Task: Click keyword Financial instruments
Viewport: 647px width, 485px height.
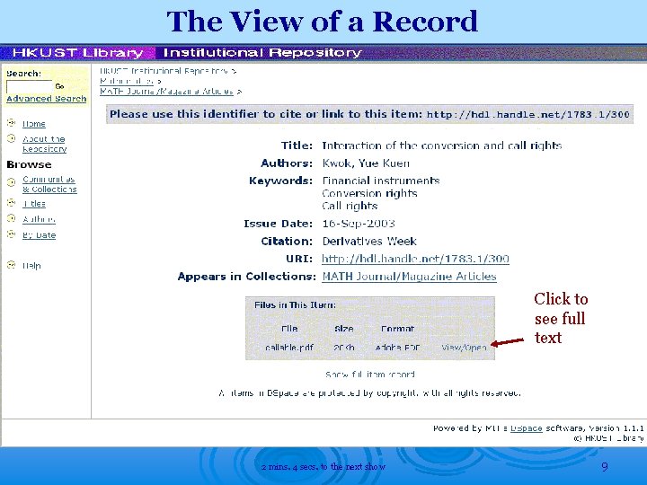Action: tap(381, 181)
